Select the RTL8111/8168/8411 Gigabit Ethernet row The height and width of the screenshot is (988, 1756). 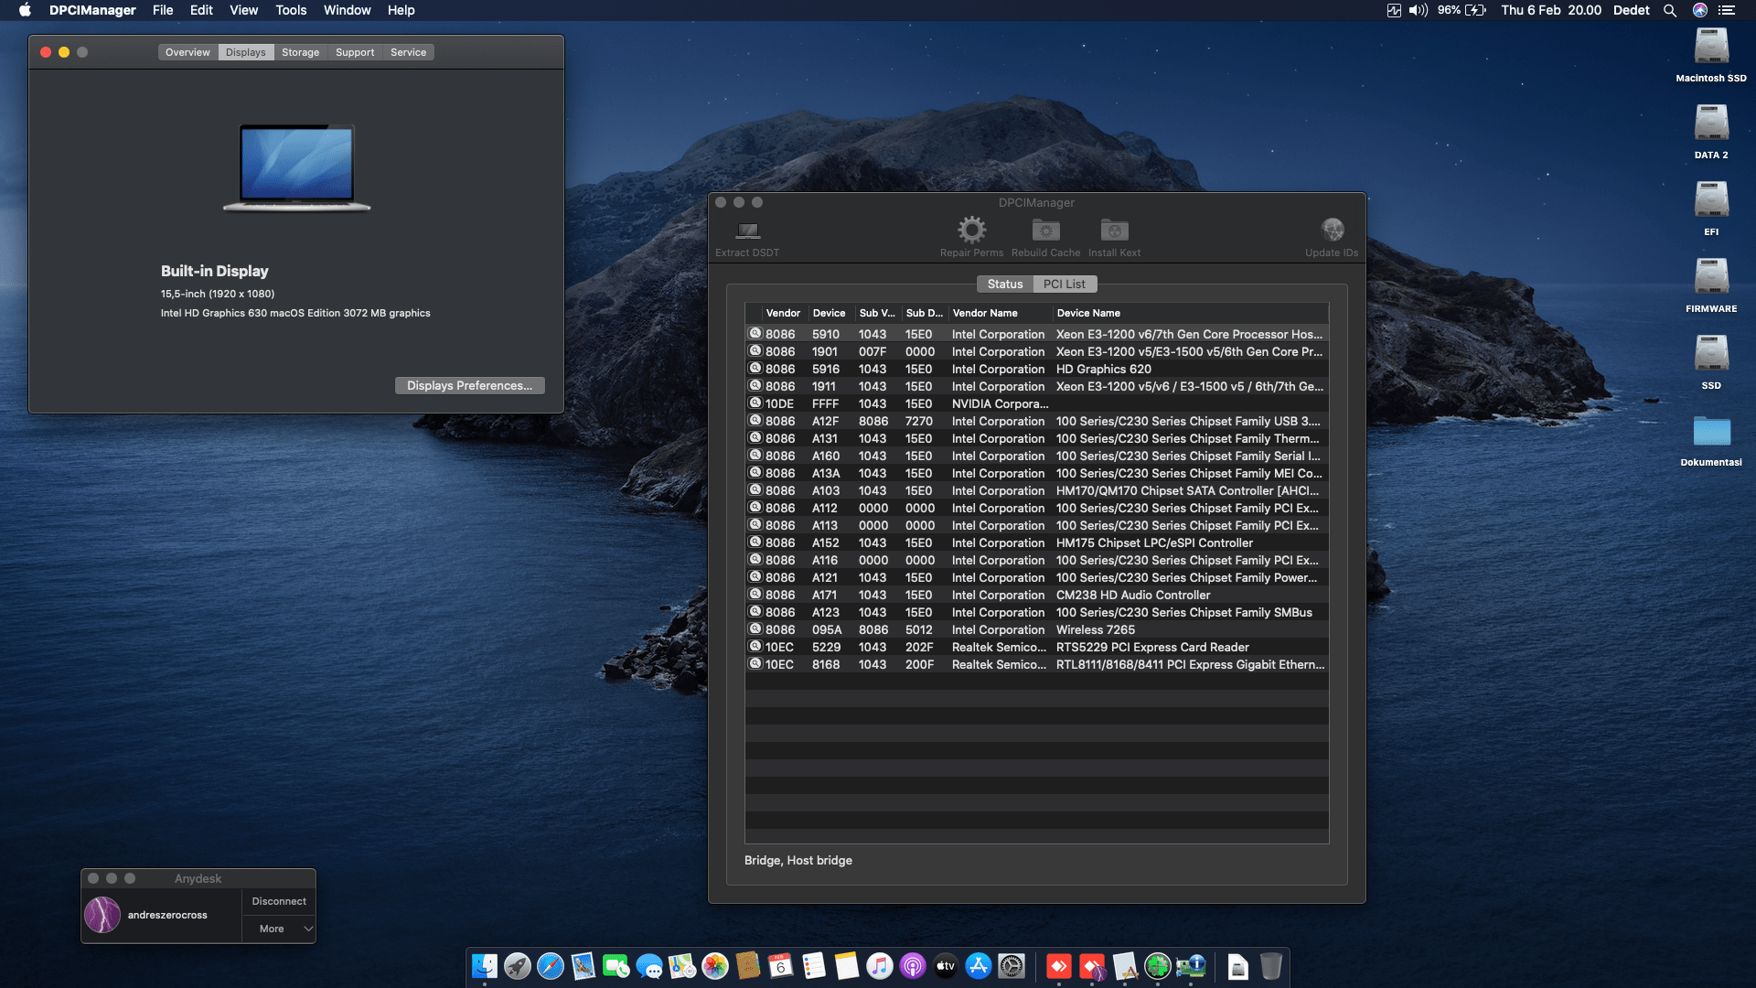[x=1037, y=664]
